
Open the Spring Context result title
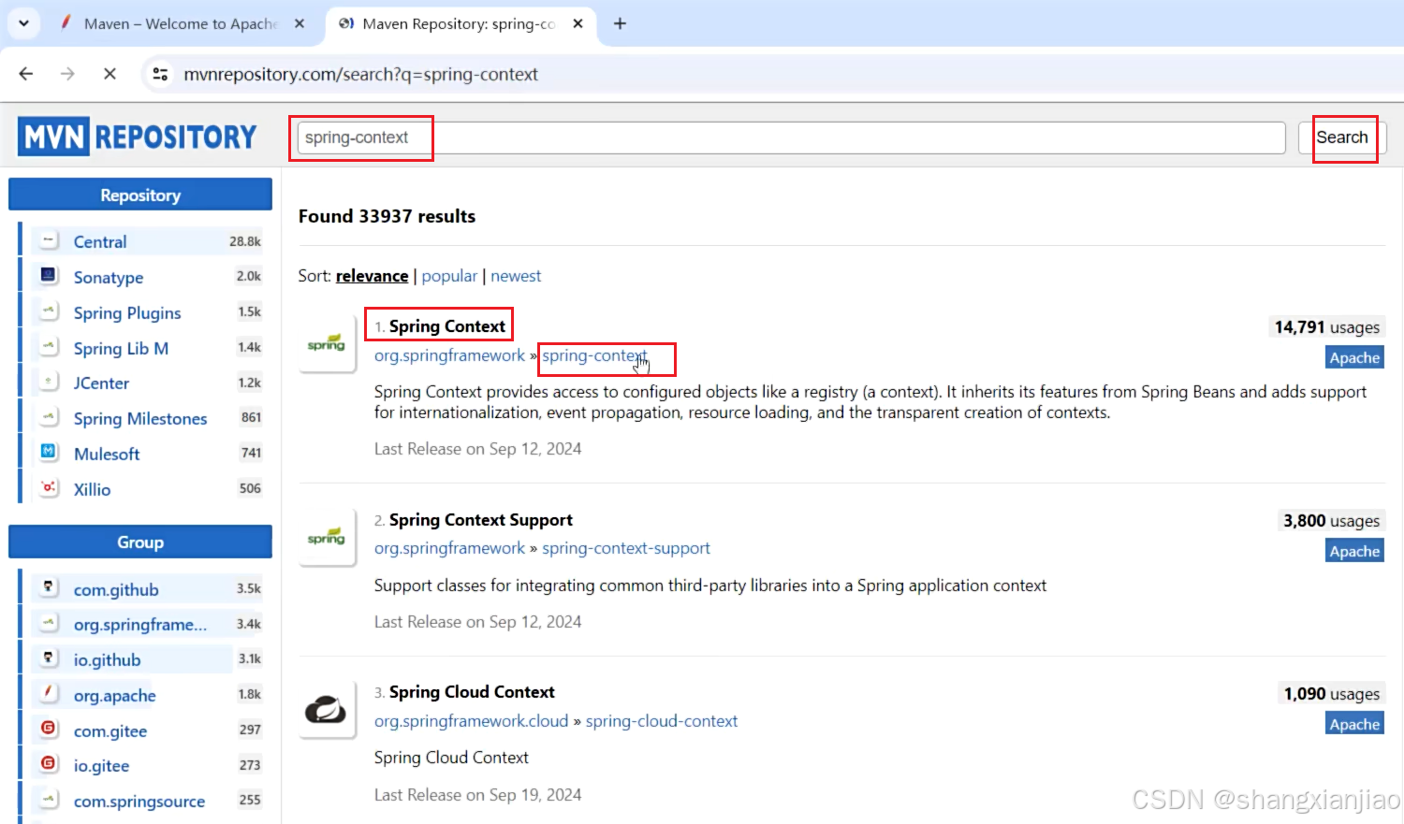click(446, 326)
